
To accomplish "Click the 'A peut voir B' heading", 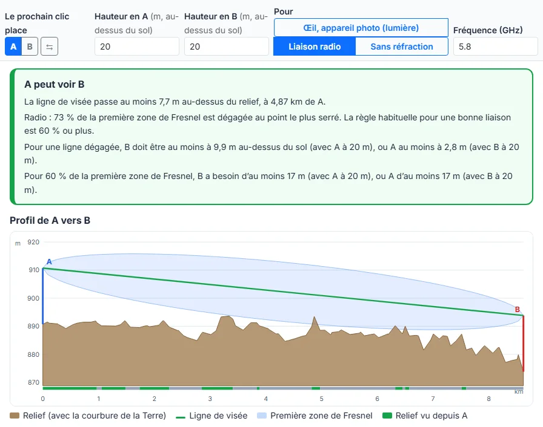I will coord(55,84).
